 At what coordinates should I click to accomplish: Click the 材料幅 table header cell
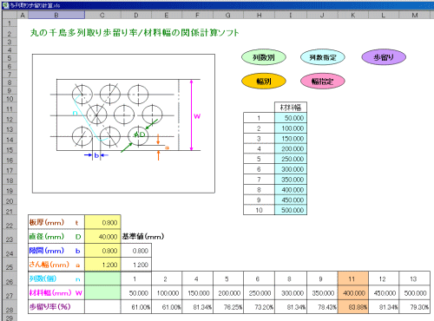pos(291,108)
